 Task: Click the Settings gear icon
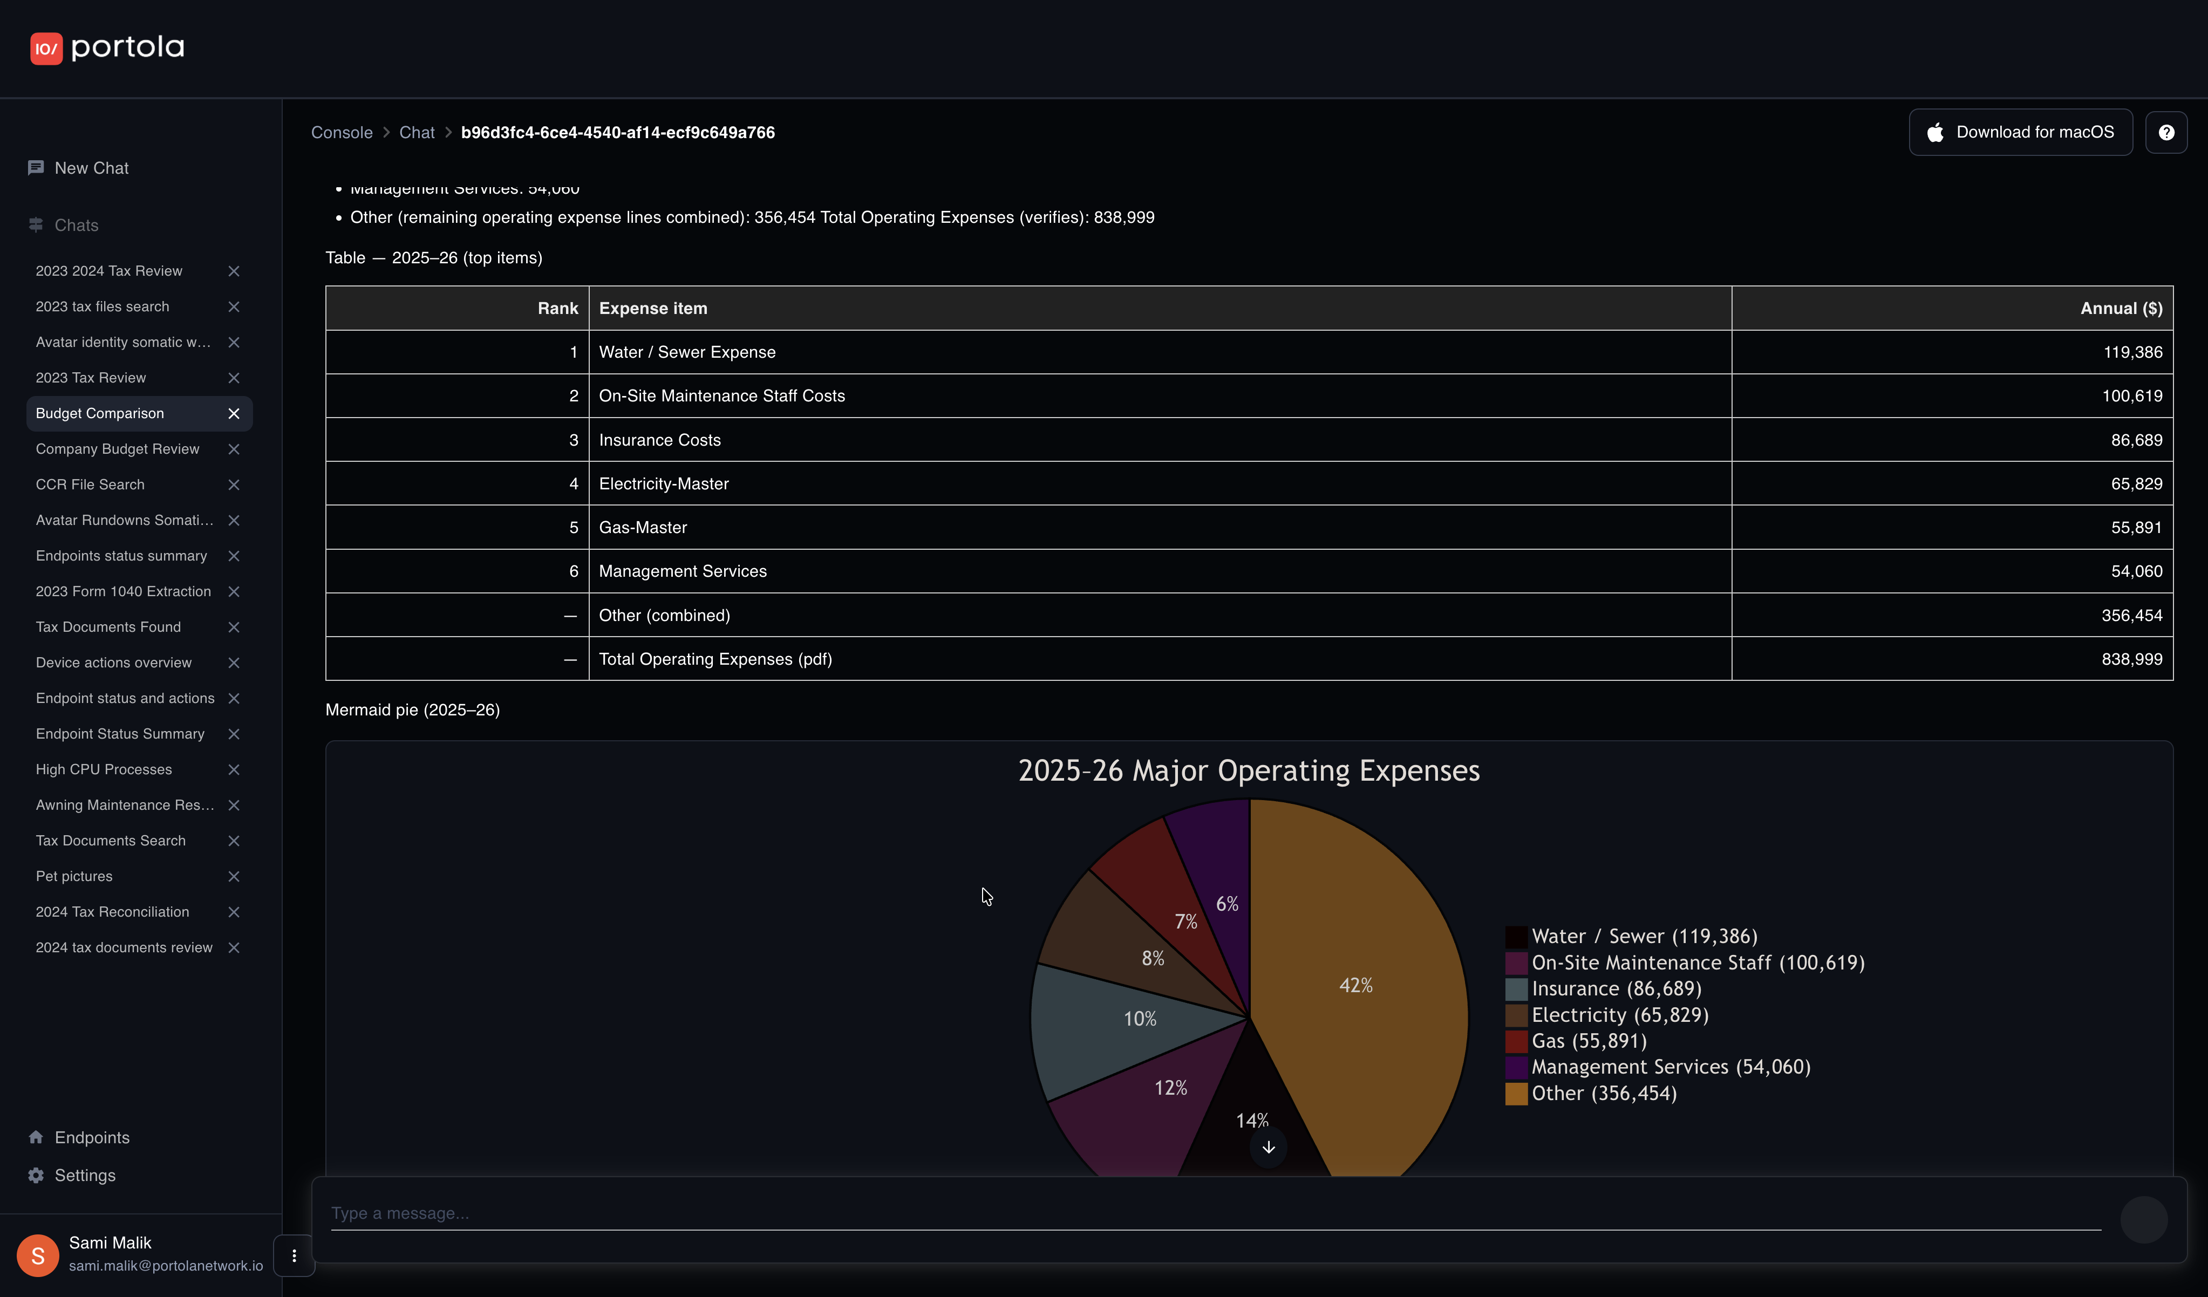pos(36,1175)
